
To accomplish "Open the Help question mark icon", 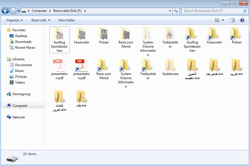I will tap(242, 20).
